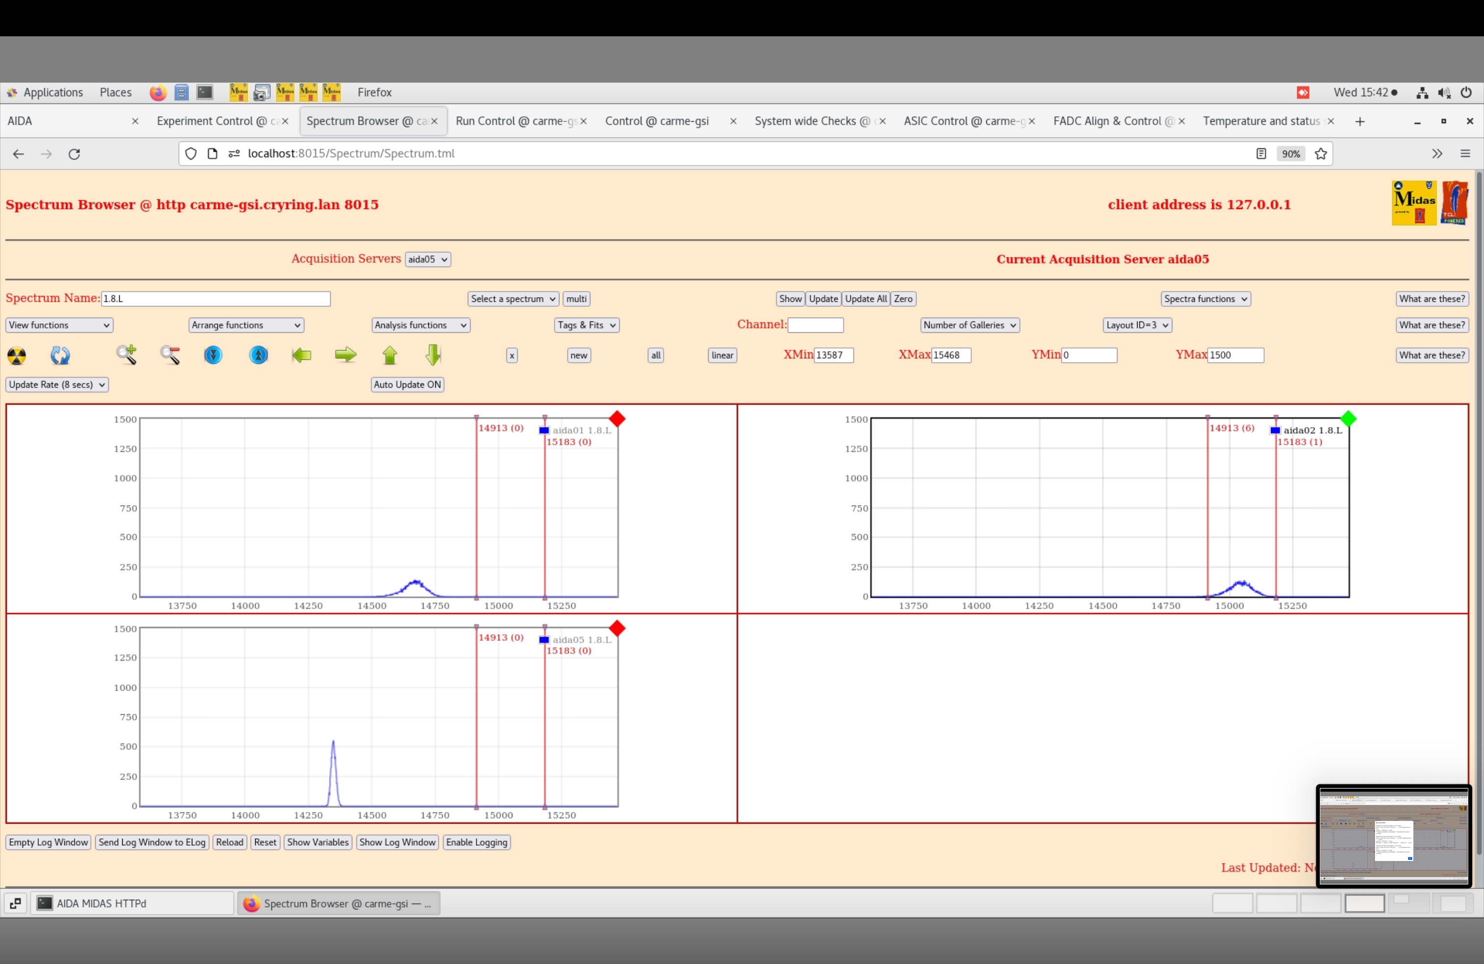1484x964 pixels.
Task: Click the blue double down-arrow circle icon
Action: coord(213,355)
